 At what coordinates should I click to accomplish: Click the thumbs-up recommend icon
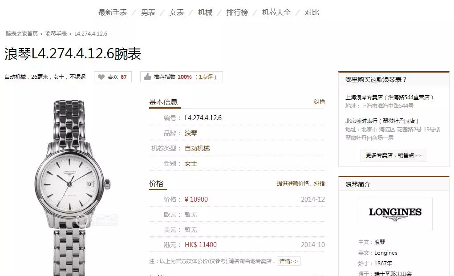(147, 77)
